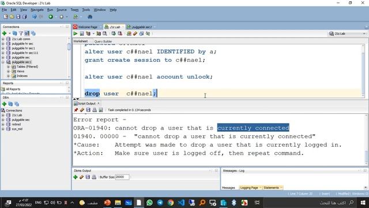Switch to the Welcome Page tab
This screenshot has height=208, width=369.
(x=87, y=27)
